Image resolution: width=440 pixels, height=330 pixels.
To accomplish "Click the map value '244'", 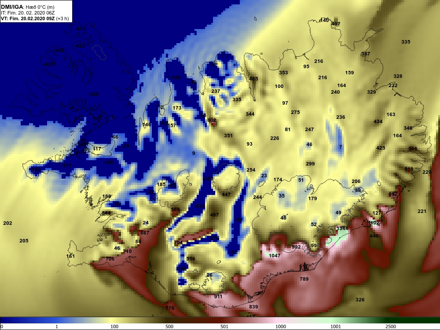I will (257, 197).
